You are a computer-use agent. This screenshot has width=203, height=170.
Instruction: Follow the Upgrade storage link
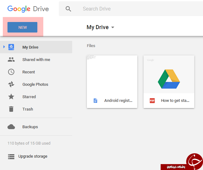coord(33,156)
